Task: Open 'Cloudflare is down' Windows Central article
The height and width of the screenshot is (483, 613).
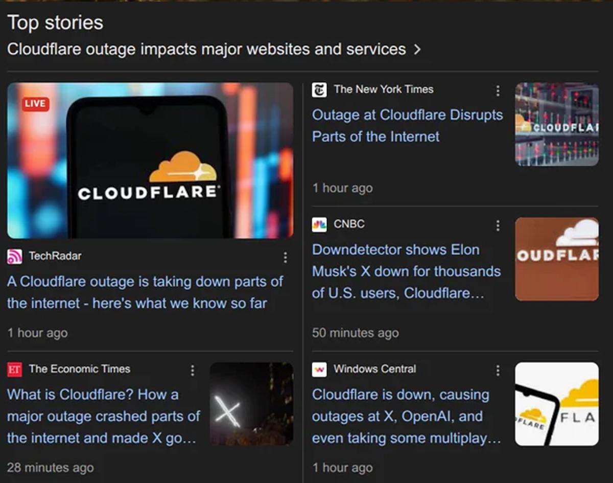Action: pyautogui.click(x=406, y=417)
